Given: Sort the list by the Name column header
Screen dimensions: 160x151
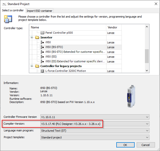Looking at the screenshot, I should 68,27.
